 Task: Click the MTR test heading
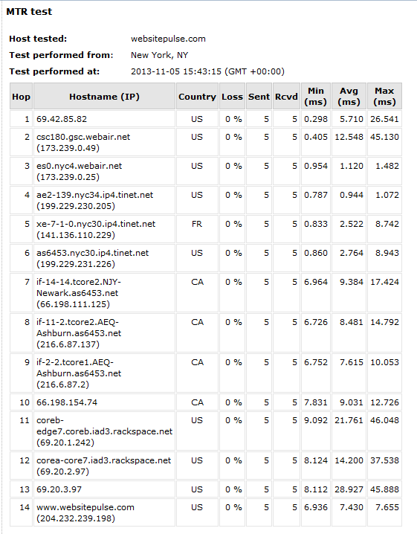coord(29,12)
